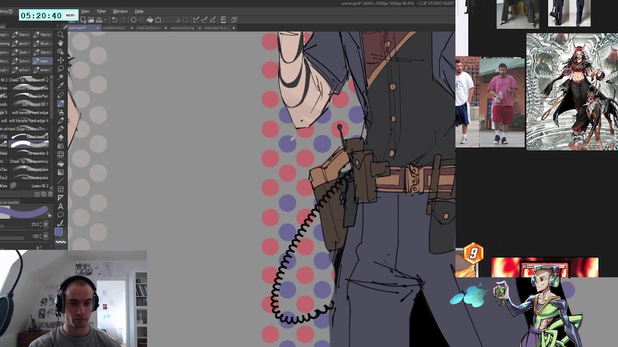Click the New canvas icon in command bar
618x347 pixels.
pyautogui.click(x=83, y=20)
